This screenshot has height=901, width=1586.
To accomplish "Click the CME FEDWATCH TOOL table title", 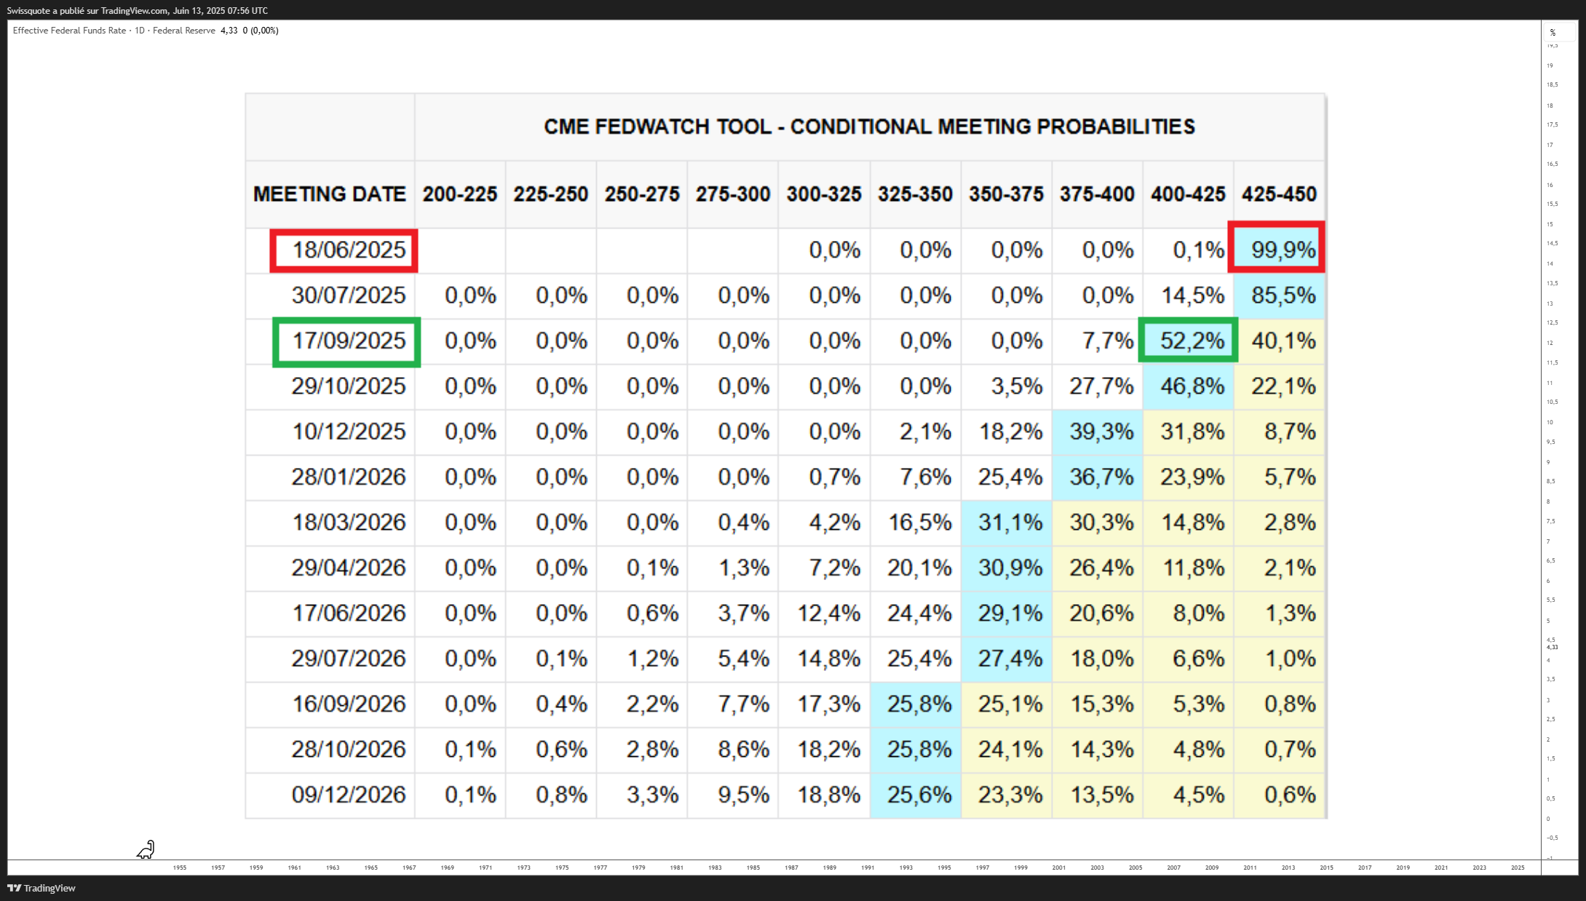I will click(x=869, y=127).
